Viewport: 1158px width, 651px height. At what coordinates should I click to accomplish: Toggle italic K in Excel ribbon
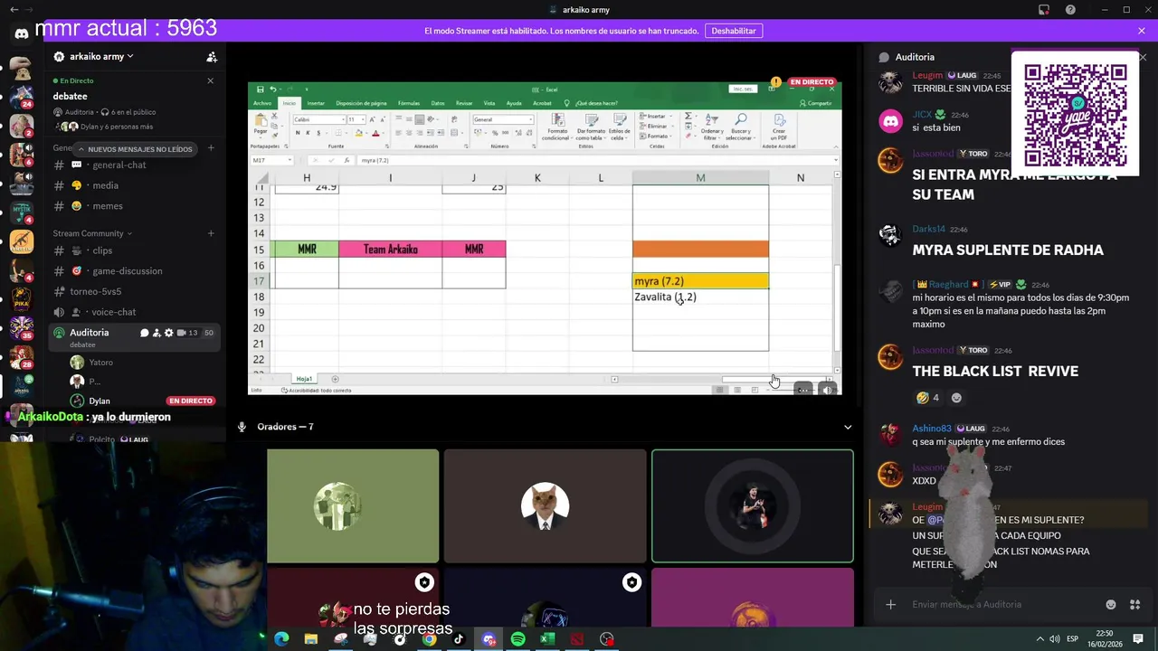(308, 133)
